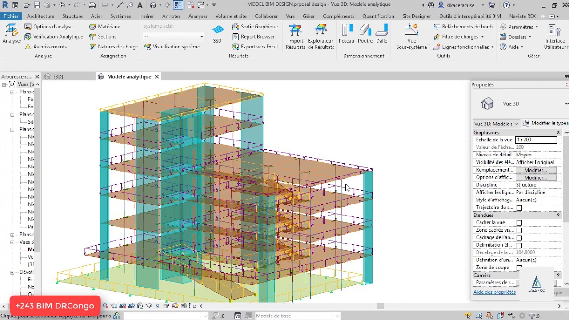Switch to Structure ribbon tab
This screenshot has width=569, height=320.
[72, 16]
